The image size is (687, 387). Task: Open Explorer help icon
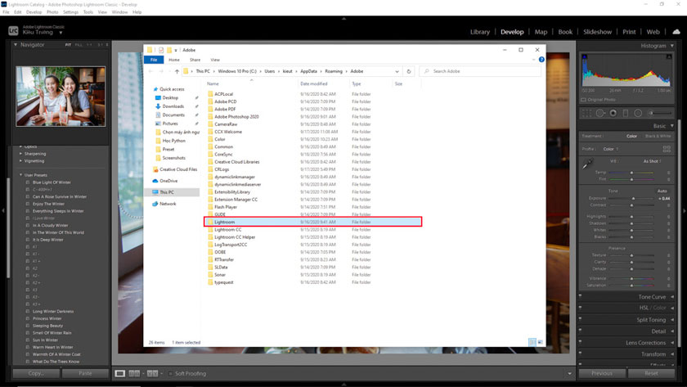pos(541,60)
